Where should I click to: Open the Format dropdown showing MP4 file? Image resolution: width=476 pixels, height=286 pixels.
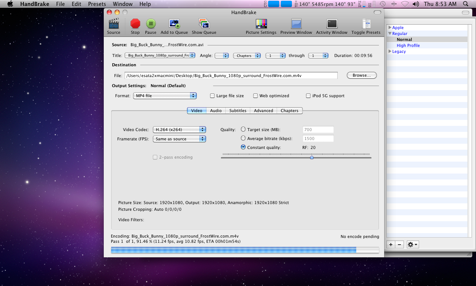point(165,96)
